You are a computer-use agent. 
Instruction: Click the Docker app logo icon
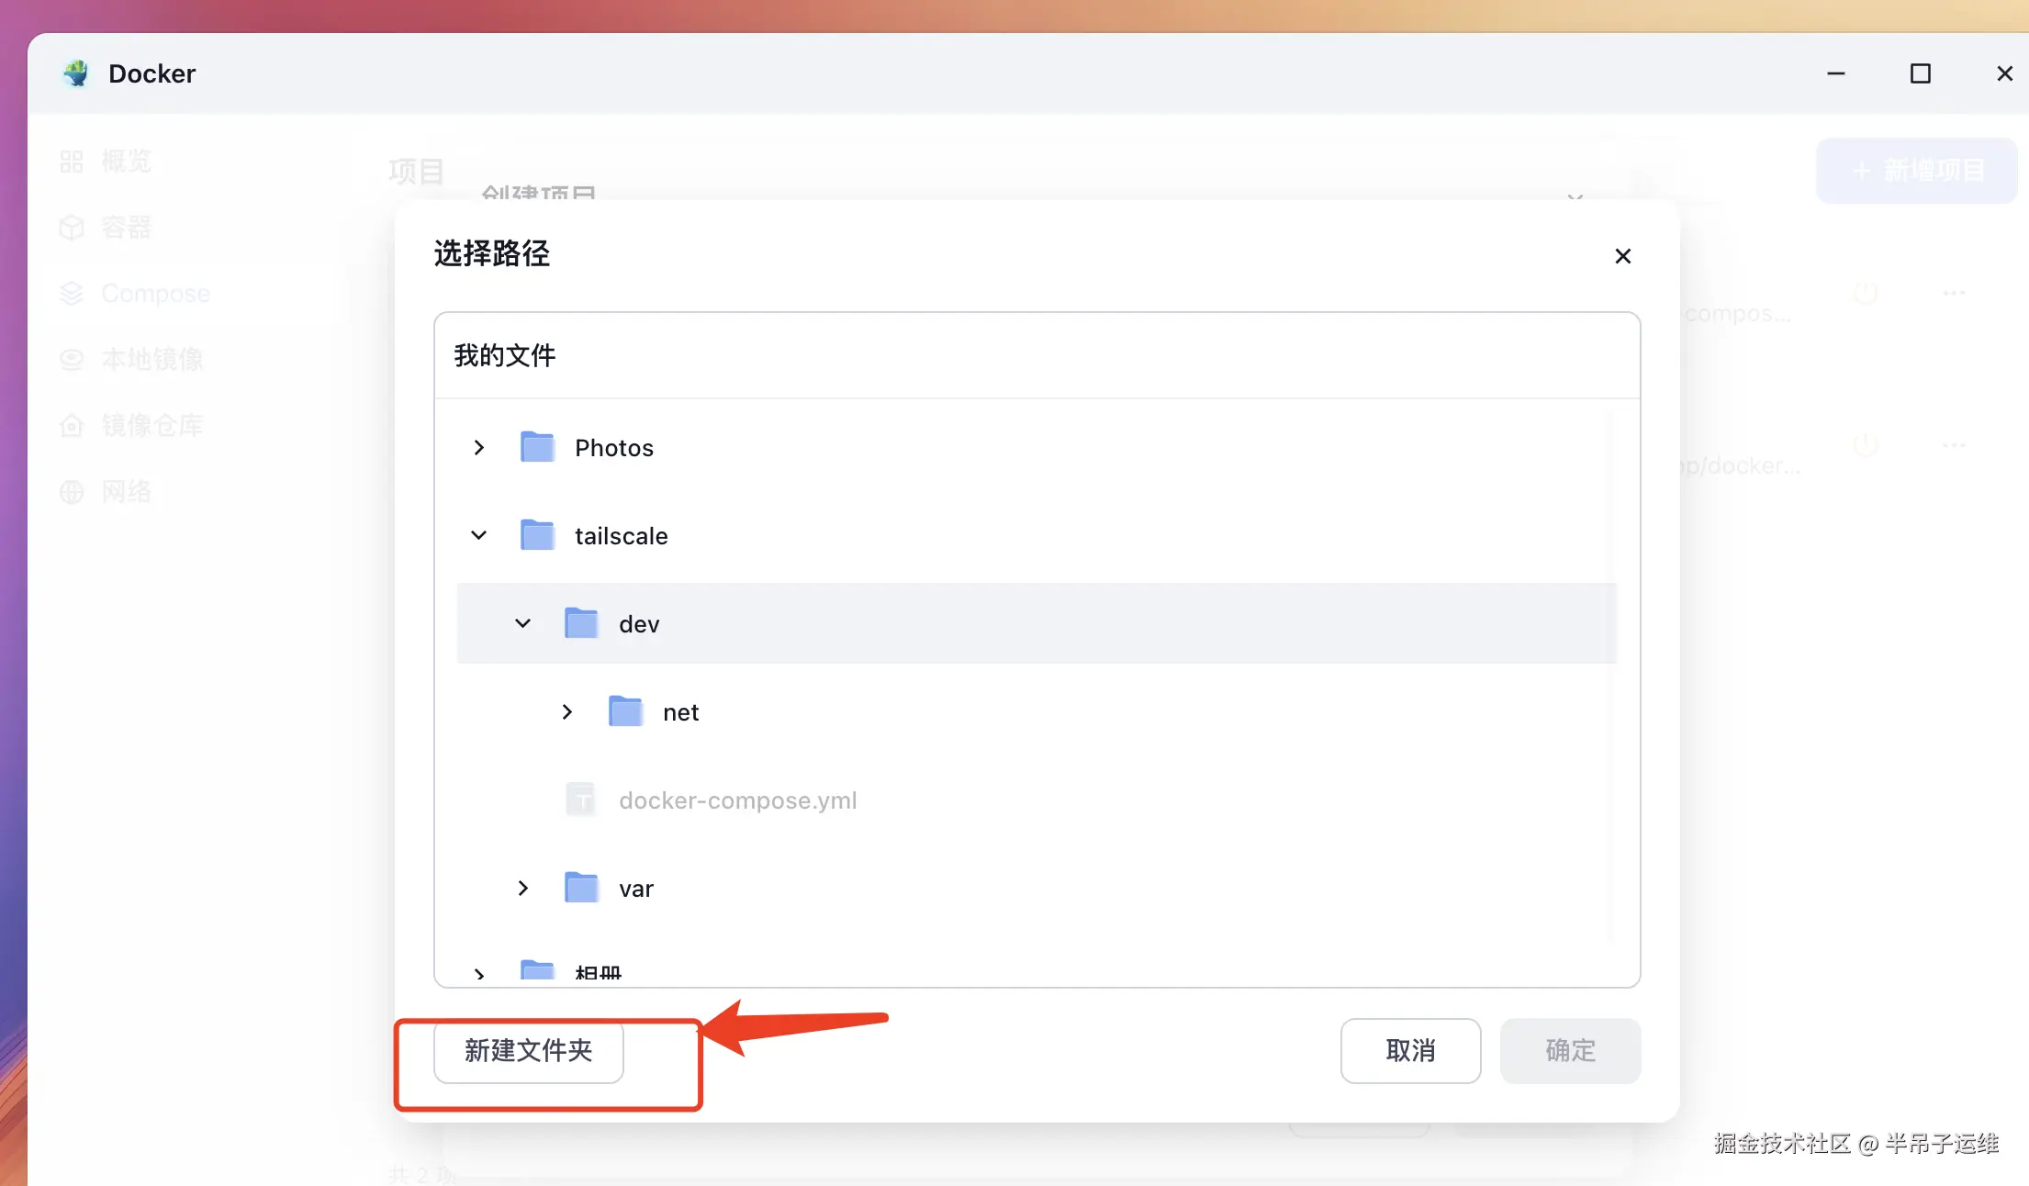[x=76, y=73]
